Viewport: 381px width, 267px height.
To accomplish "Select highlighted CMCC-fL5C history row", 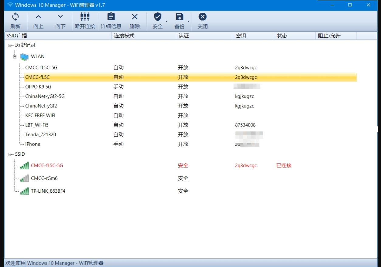I will click(x=190, y=77).
